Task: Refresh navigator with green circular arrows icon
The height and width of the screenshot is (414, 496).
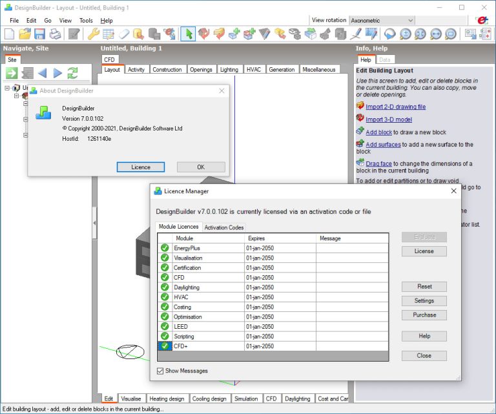Action: pos(73,73)
